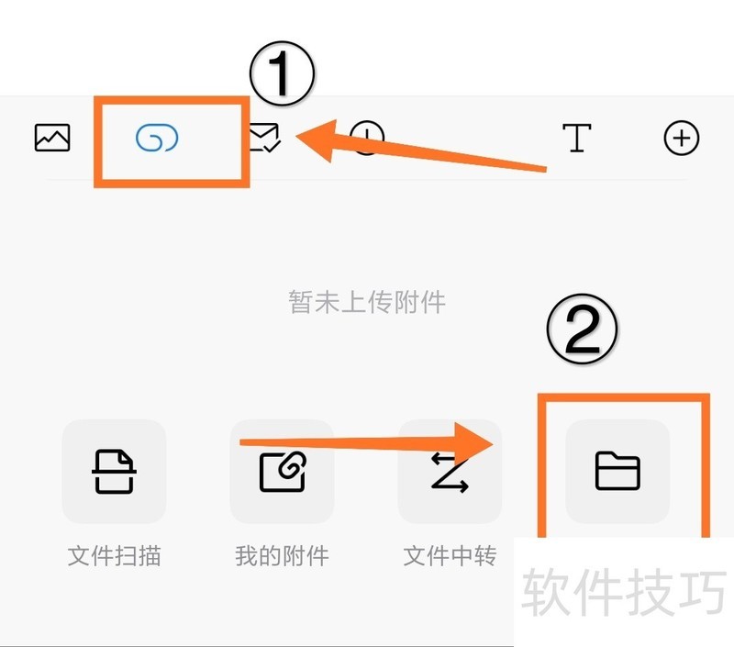Click the circled number 2 marker
This screenshot has width=734, height=647.
(x=582, y=329)
